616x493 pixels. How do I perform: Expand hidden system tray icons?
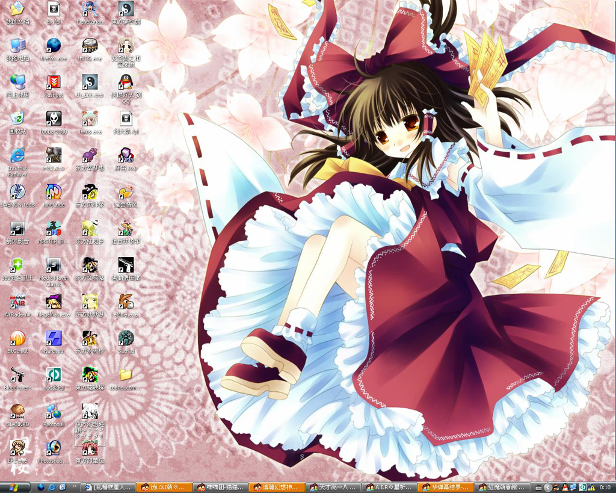click(x=547, y=488)
